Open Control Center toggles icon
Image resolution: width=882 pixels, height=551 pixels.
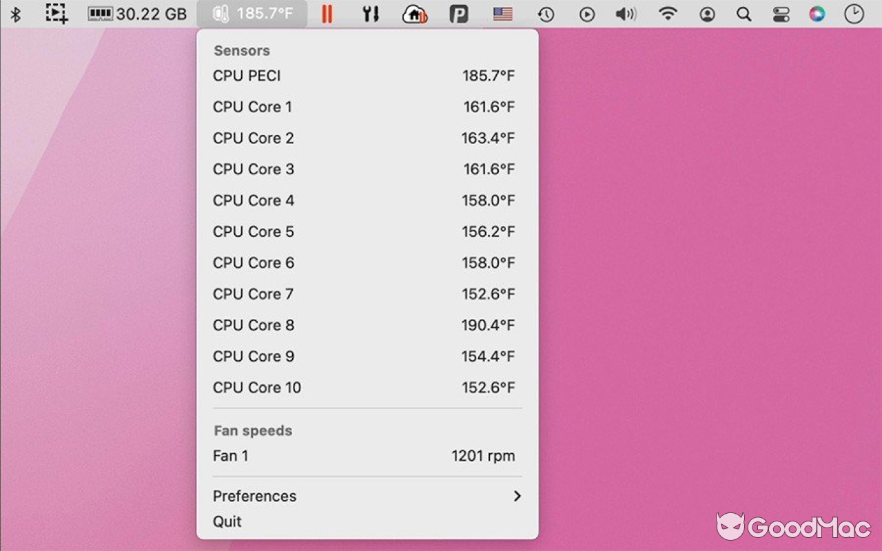click(x=781, y=14)
